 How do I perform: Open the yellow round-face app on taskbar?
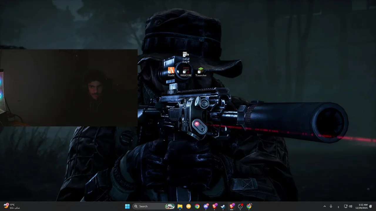tap(189, 206)
